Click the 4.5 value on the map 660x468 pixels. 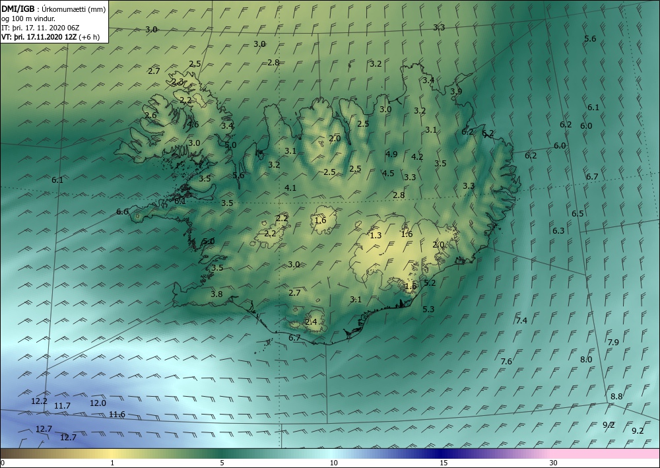pos(388,173)
